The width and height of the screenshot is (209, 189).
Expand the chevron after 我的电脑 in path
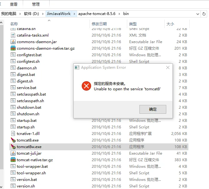coord(20,14)
